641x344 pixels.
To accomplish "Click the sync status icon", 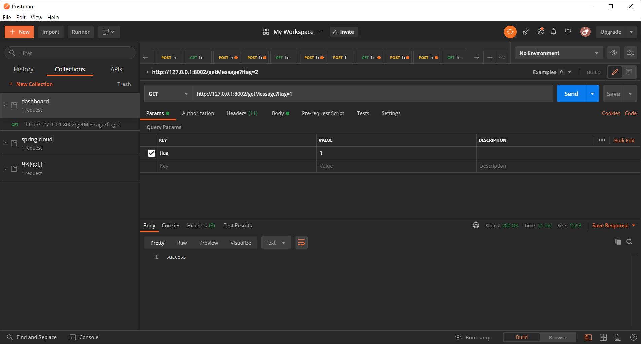I will [x=510, y=32].
